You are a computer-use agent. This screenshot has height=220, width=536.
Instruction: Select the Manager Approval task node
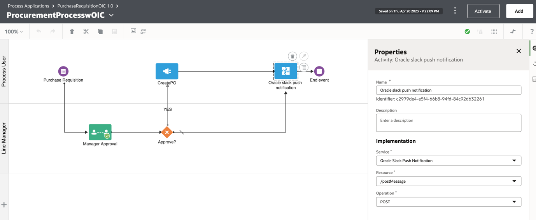(100, 132)
